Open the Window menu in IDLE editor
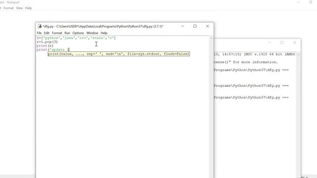Screen dimensions: 317x178 click(x=92, y=33)
